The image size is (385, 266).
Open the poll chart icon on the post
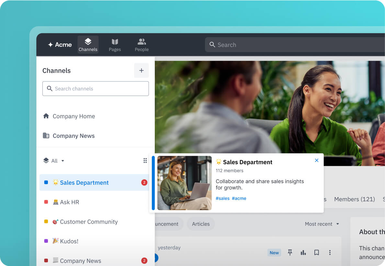point(303,252)
